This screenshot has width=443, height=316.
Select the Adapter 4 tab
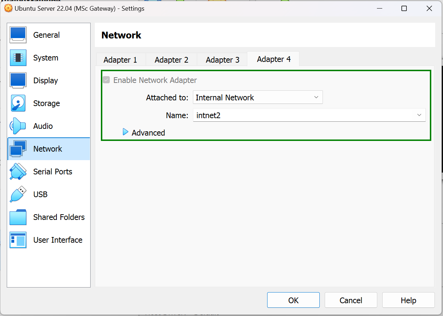pyautogui.click(x=274, y=59)
